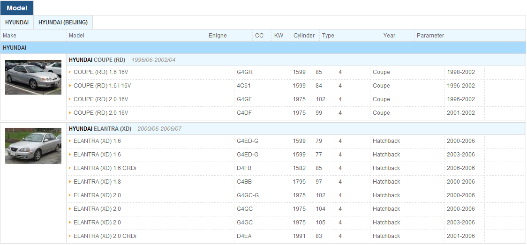Viewport: 527px width, 245px height.
Task: Click the 2001-2002 year cell
Action: tap(461, 113)
